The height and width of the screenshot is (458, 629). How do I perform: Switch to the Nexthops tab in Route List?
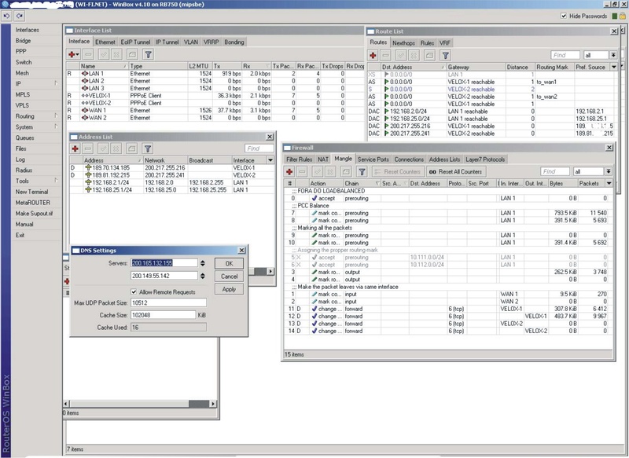403,43
